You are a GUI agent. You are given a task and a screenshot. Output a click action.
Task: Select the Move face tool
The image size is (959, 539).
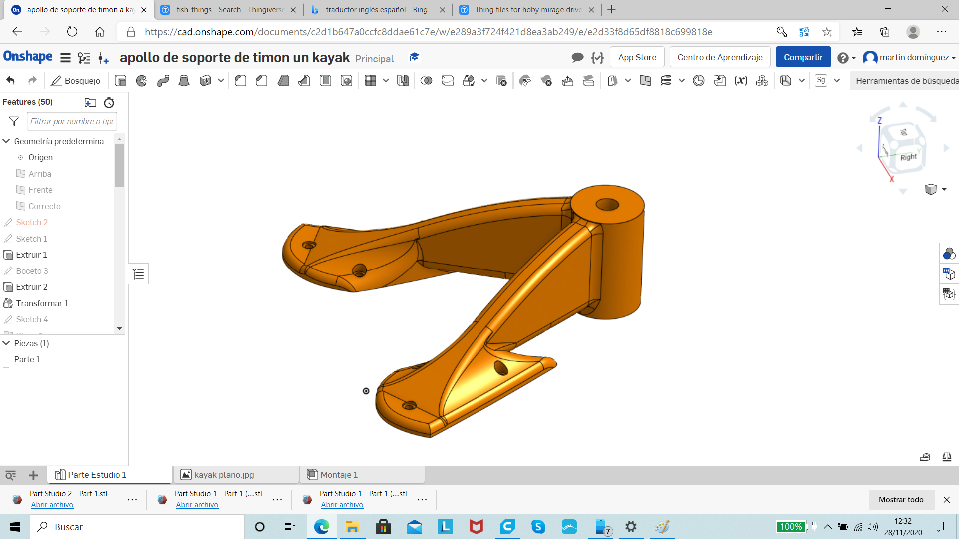tap(567, 81)
